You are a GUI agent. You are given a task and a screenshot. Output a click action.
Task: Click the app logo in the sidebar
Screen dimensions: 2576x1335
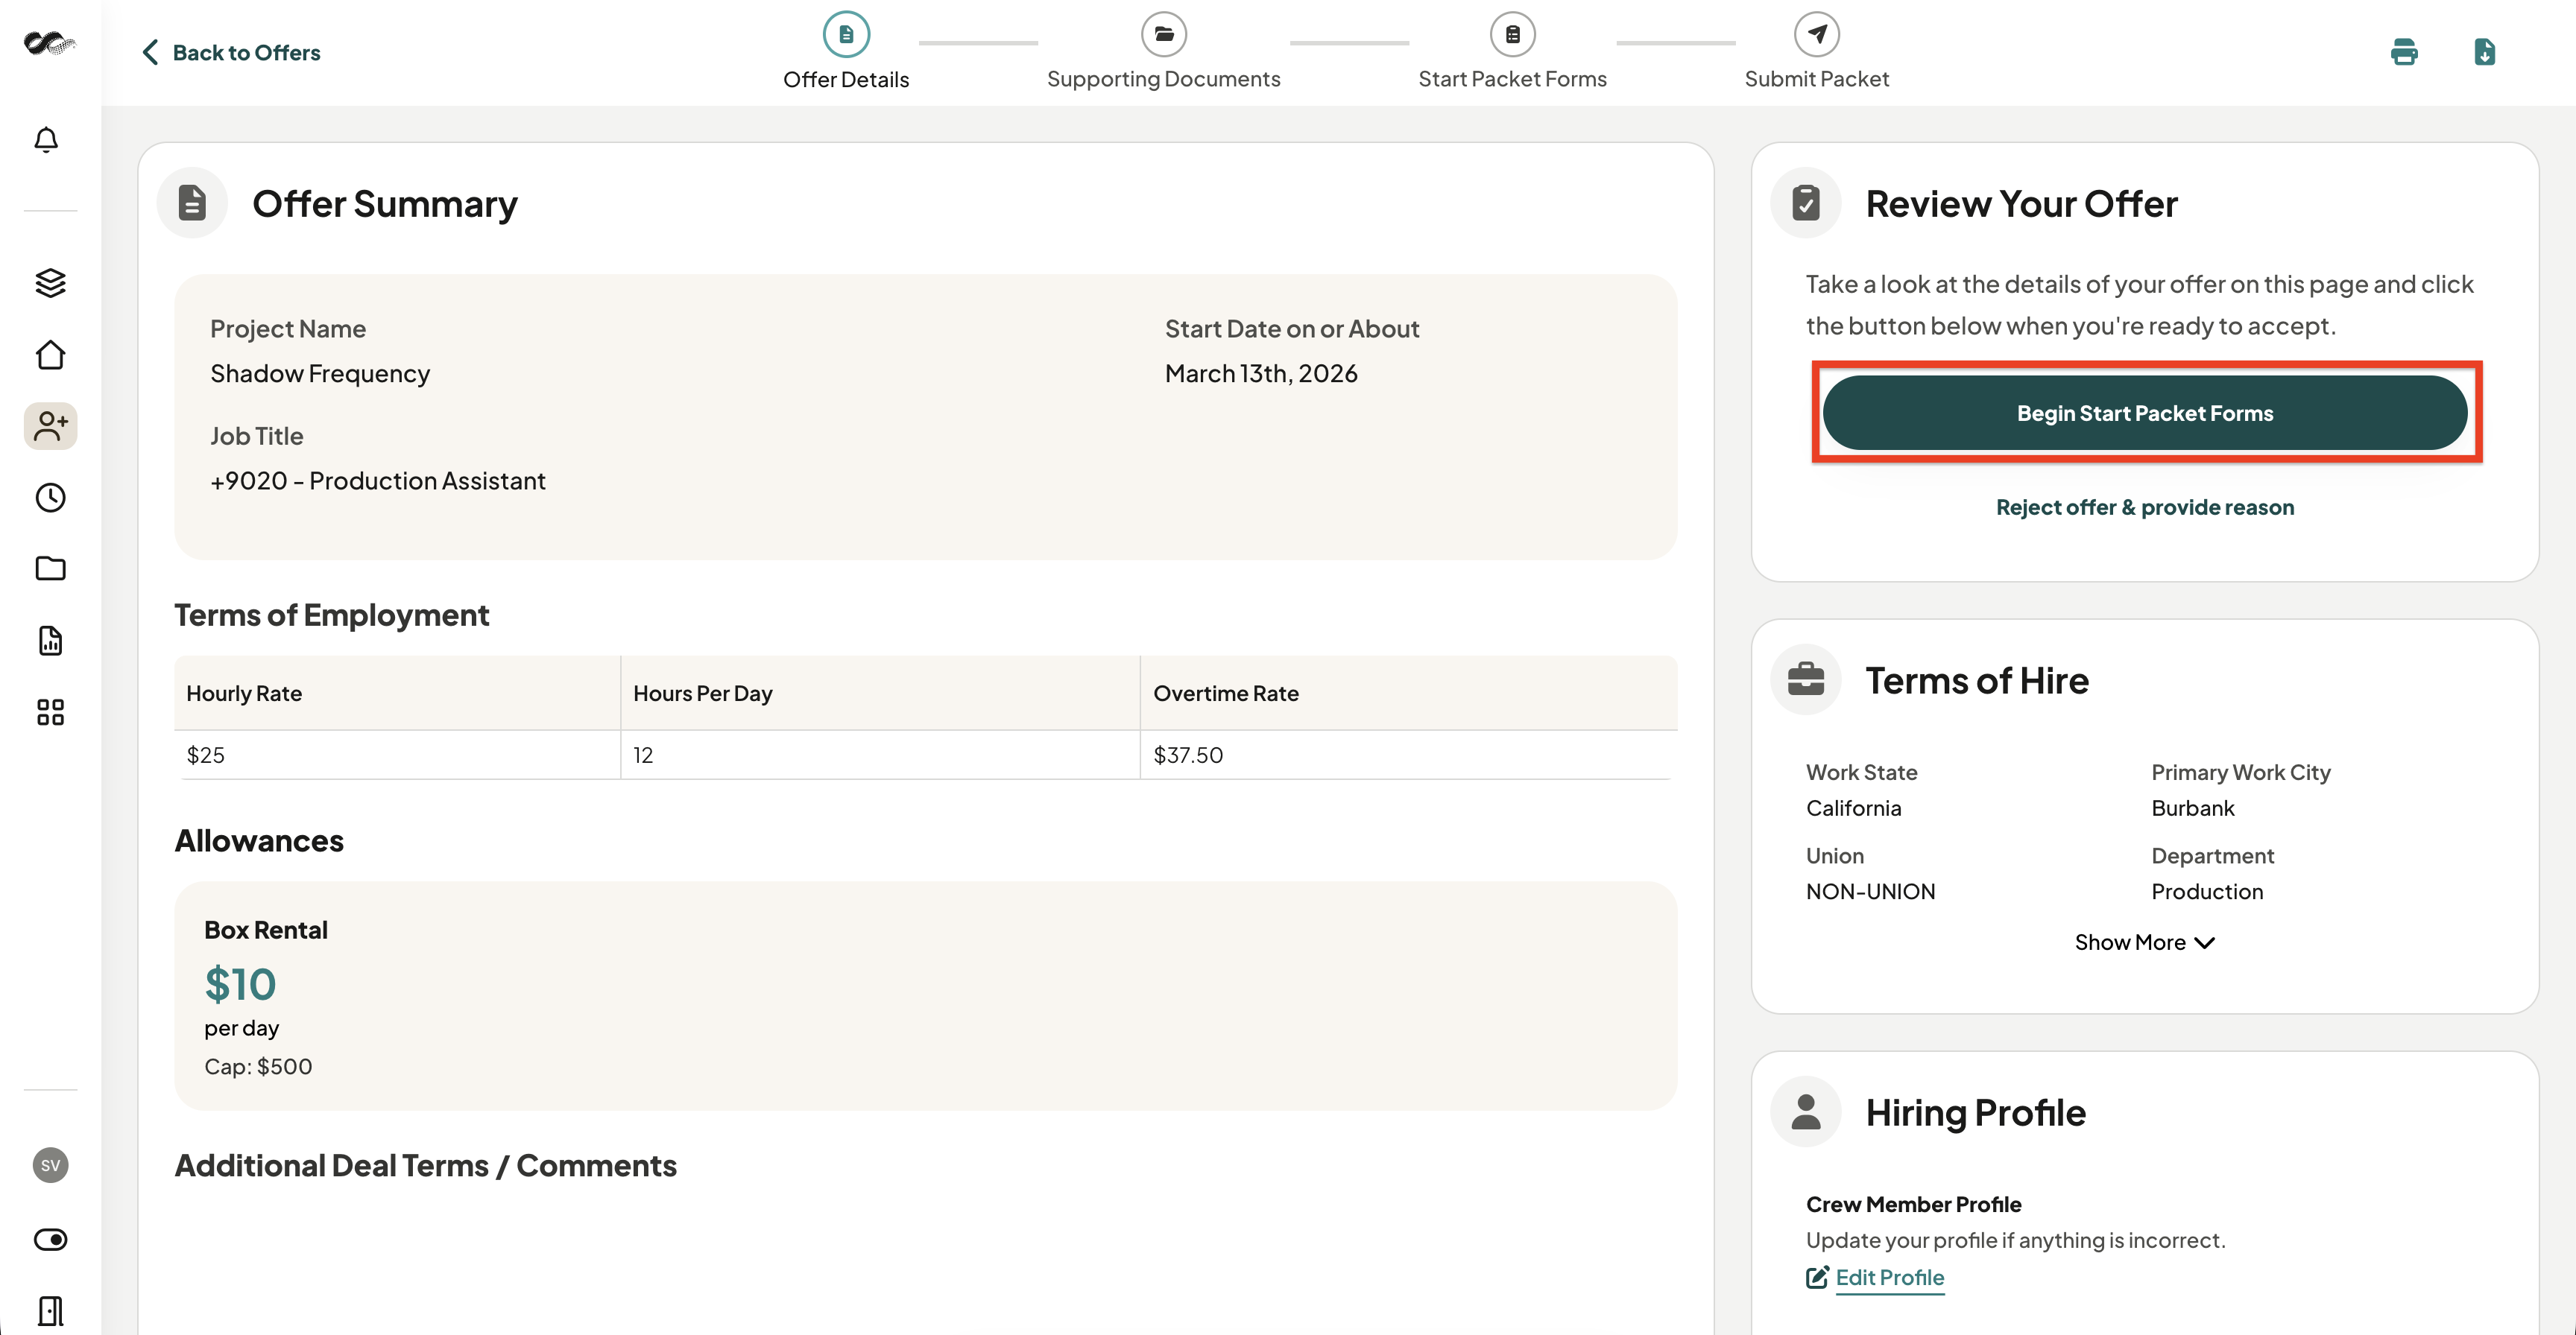[x=50, y=43]
